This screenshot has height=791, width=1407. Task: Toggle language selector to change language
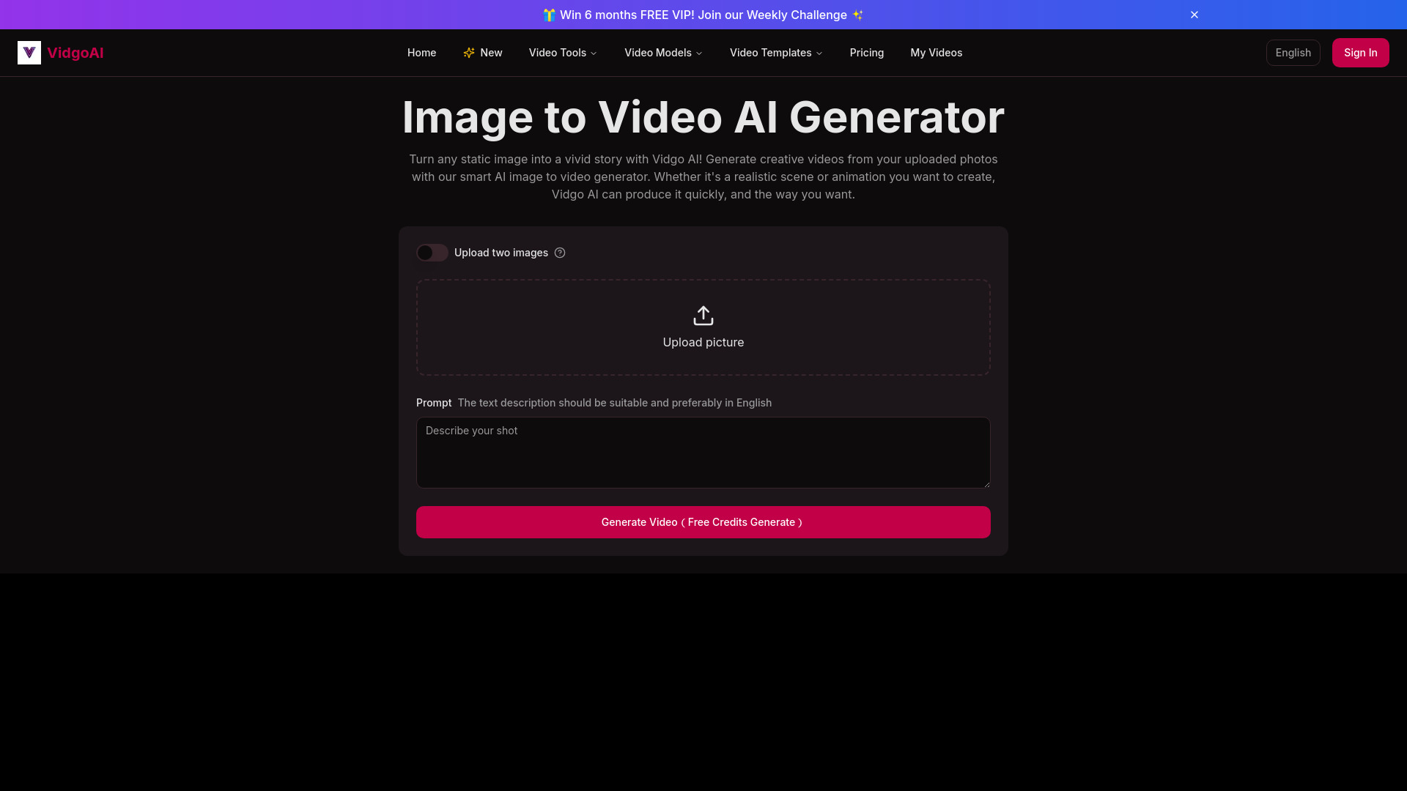pos(1293,52)
